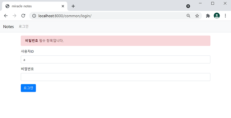Close the miracle notes tab
Screen dimensions: 231x118
(63, 6)
